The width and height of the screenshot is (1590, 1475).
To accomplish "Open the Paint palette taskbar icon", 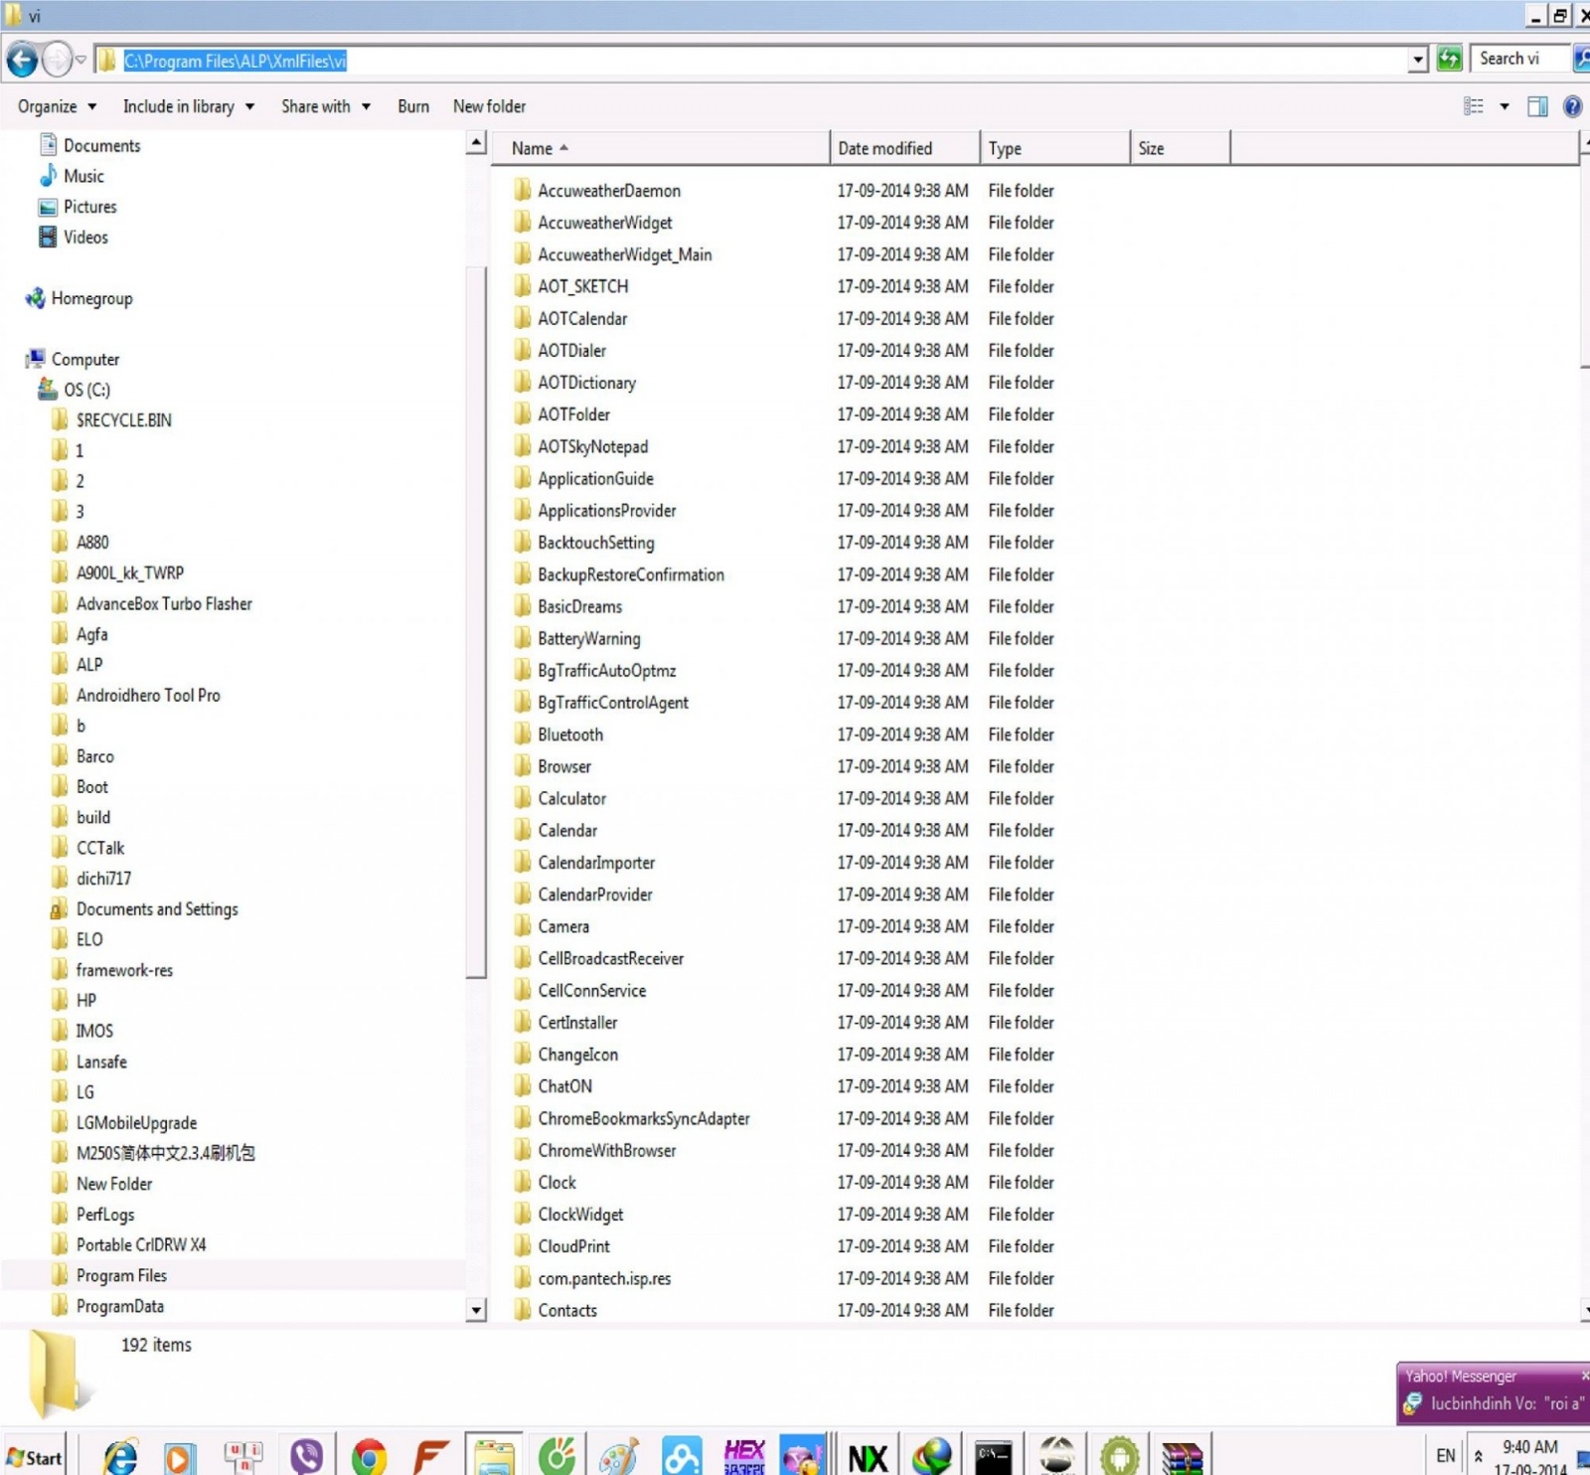I will coord(619,1457).
